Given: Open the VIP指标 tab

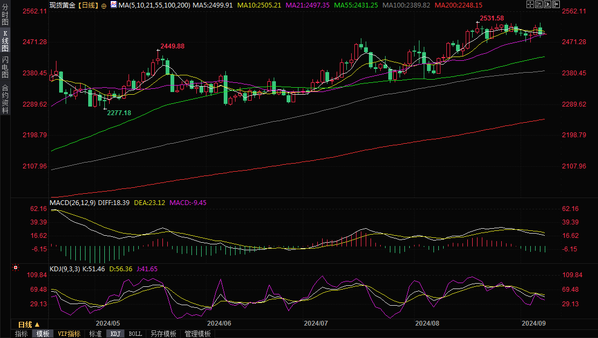Looking at the screenshot, I should coord(69,334).
